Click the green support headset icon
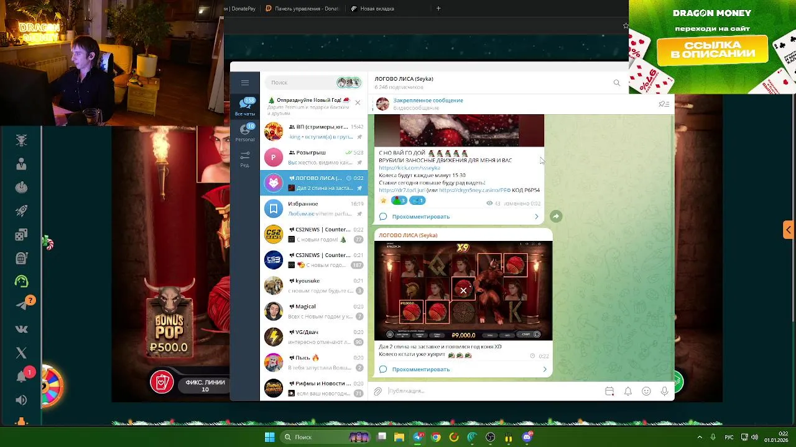 pyautogui.click(x=21, y=281)
